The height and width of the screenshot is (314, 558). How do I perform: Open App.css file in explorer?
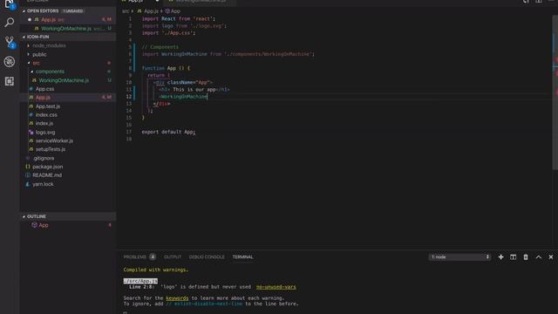pyautogui.click(x=44, y=89)
